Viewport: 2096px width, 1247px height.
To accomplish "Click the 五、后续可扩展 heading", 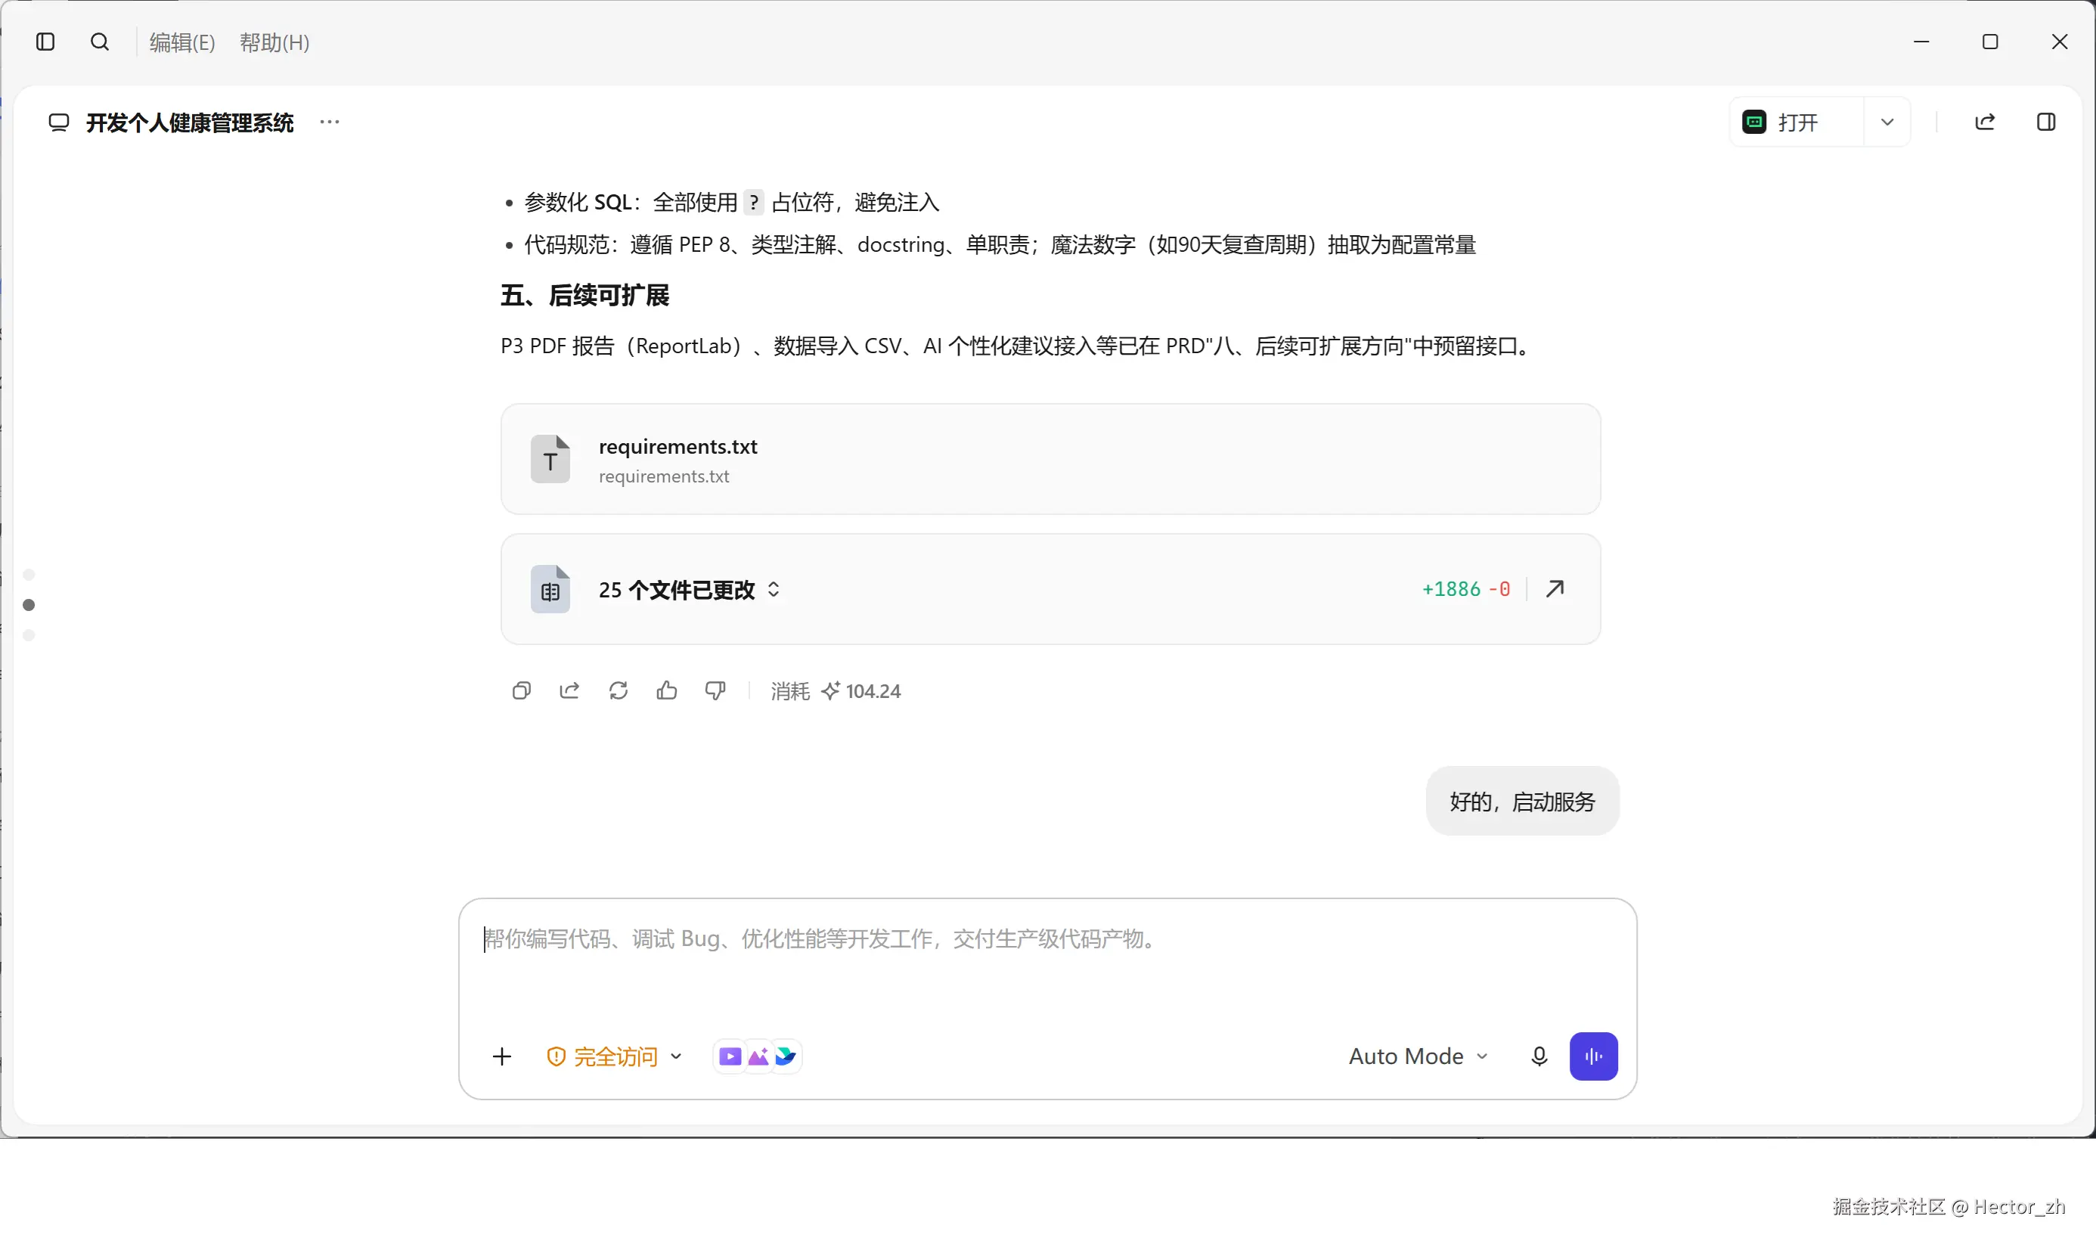I will [x=584, y=296].
